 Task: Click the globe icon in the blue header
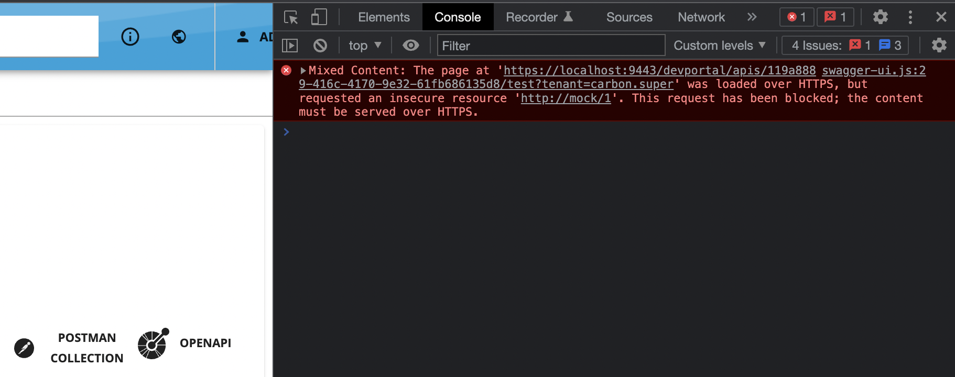(x=178, y=37)
